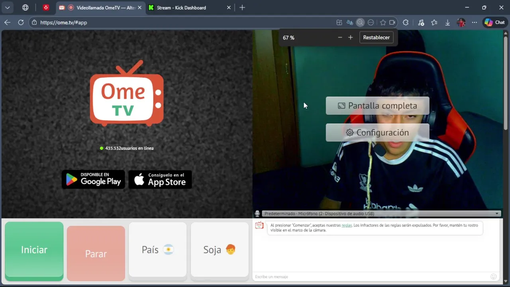Click Restablecer to reset zoom

(x=376, y=37)
